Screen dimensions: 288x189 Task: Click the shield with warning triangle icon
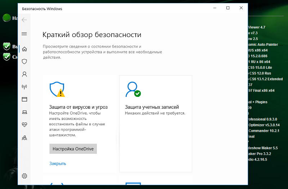(57, 89)
